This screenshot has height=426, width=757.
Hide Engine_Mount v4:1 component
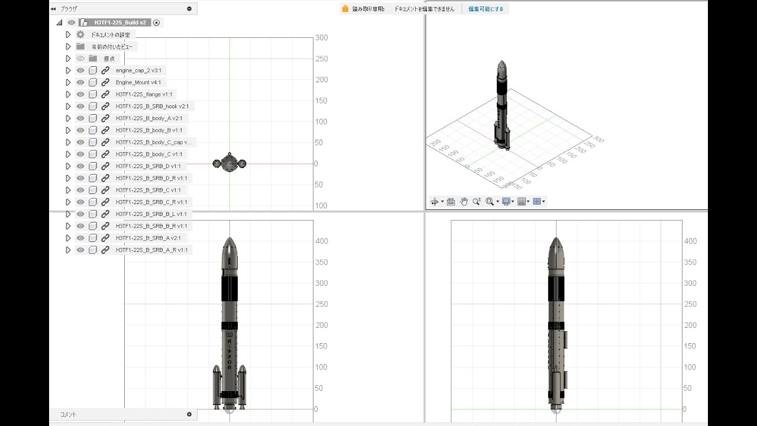click(80, 82)
